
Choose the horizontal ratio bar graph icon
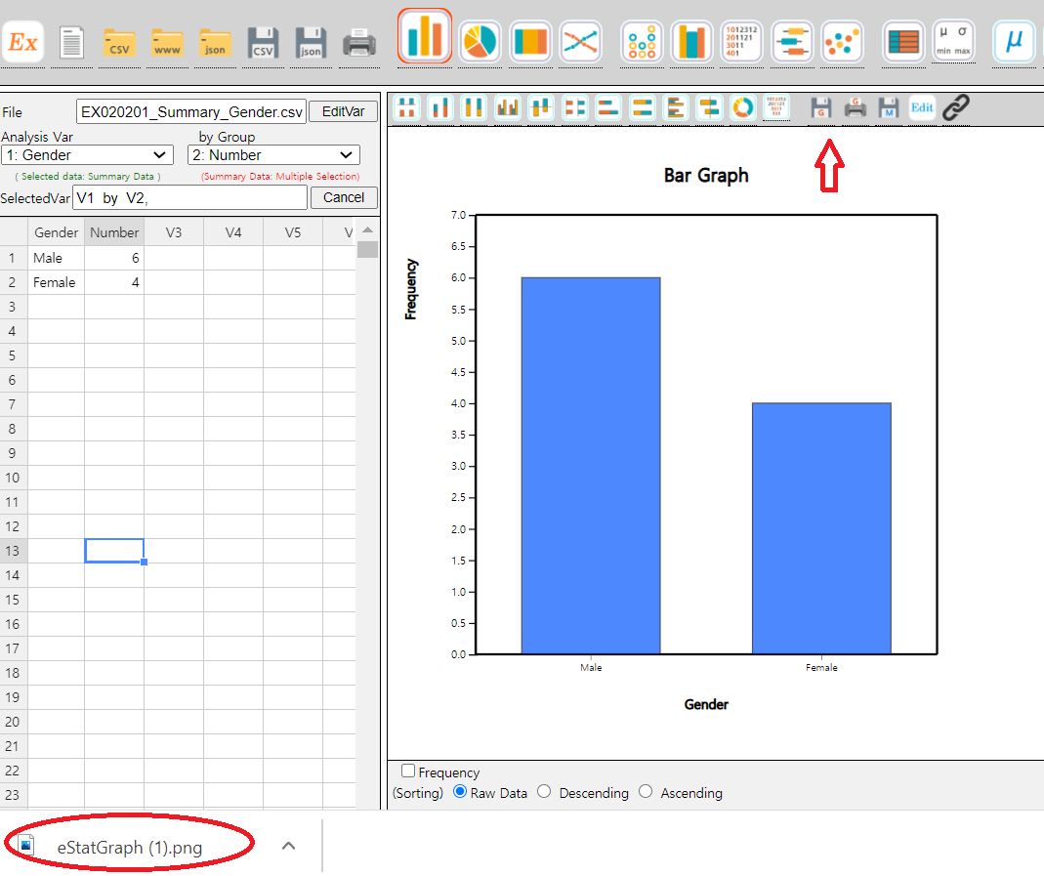coord(643,107)
